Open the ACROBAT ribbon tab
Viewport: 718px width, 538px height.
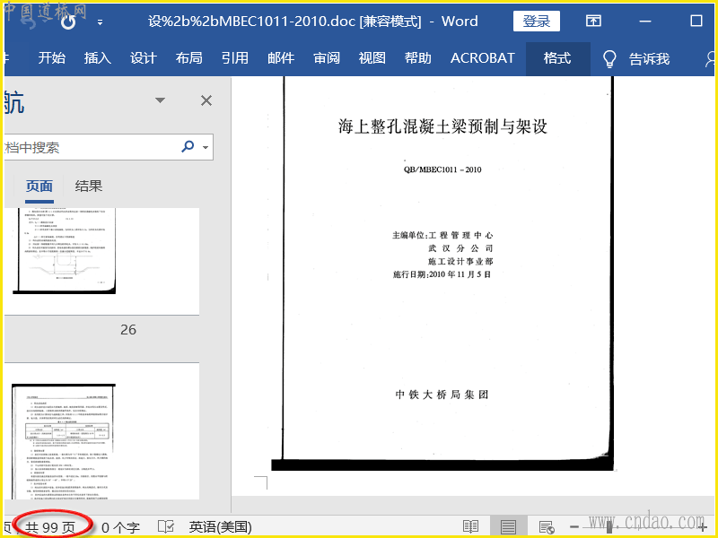pyautogui.click(x=483, y=58)
